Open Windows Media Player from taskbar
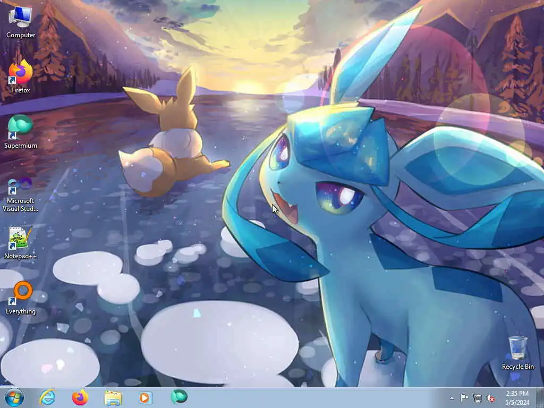 pos(146,397)
